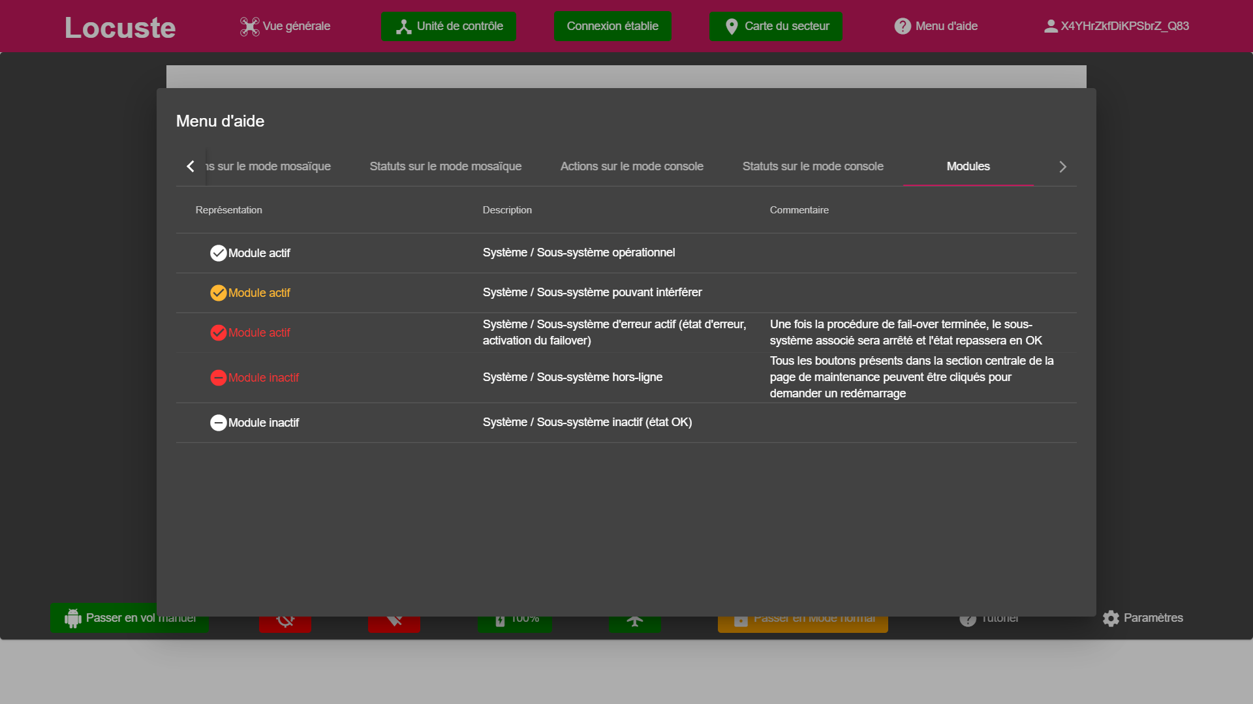The width and height of the screenshot is (1253, 704).
Task: Click the Locuste logo title
Action: click(120, 27)
